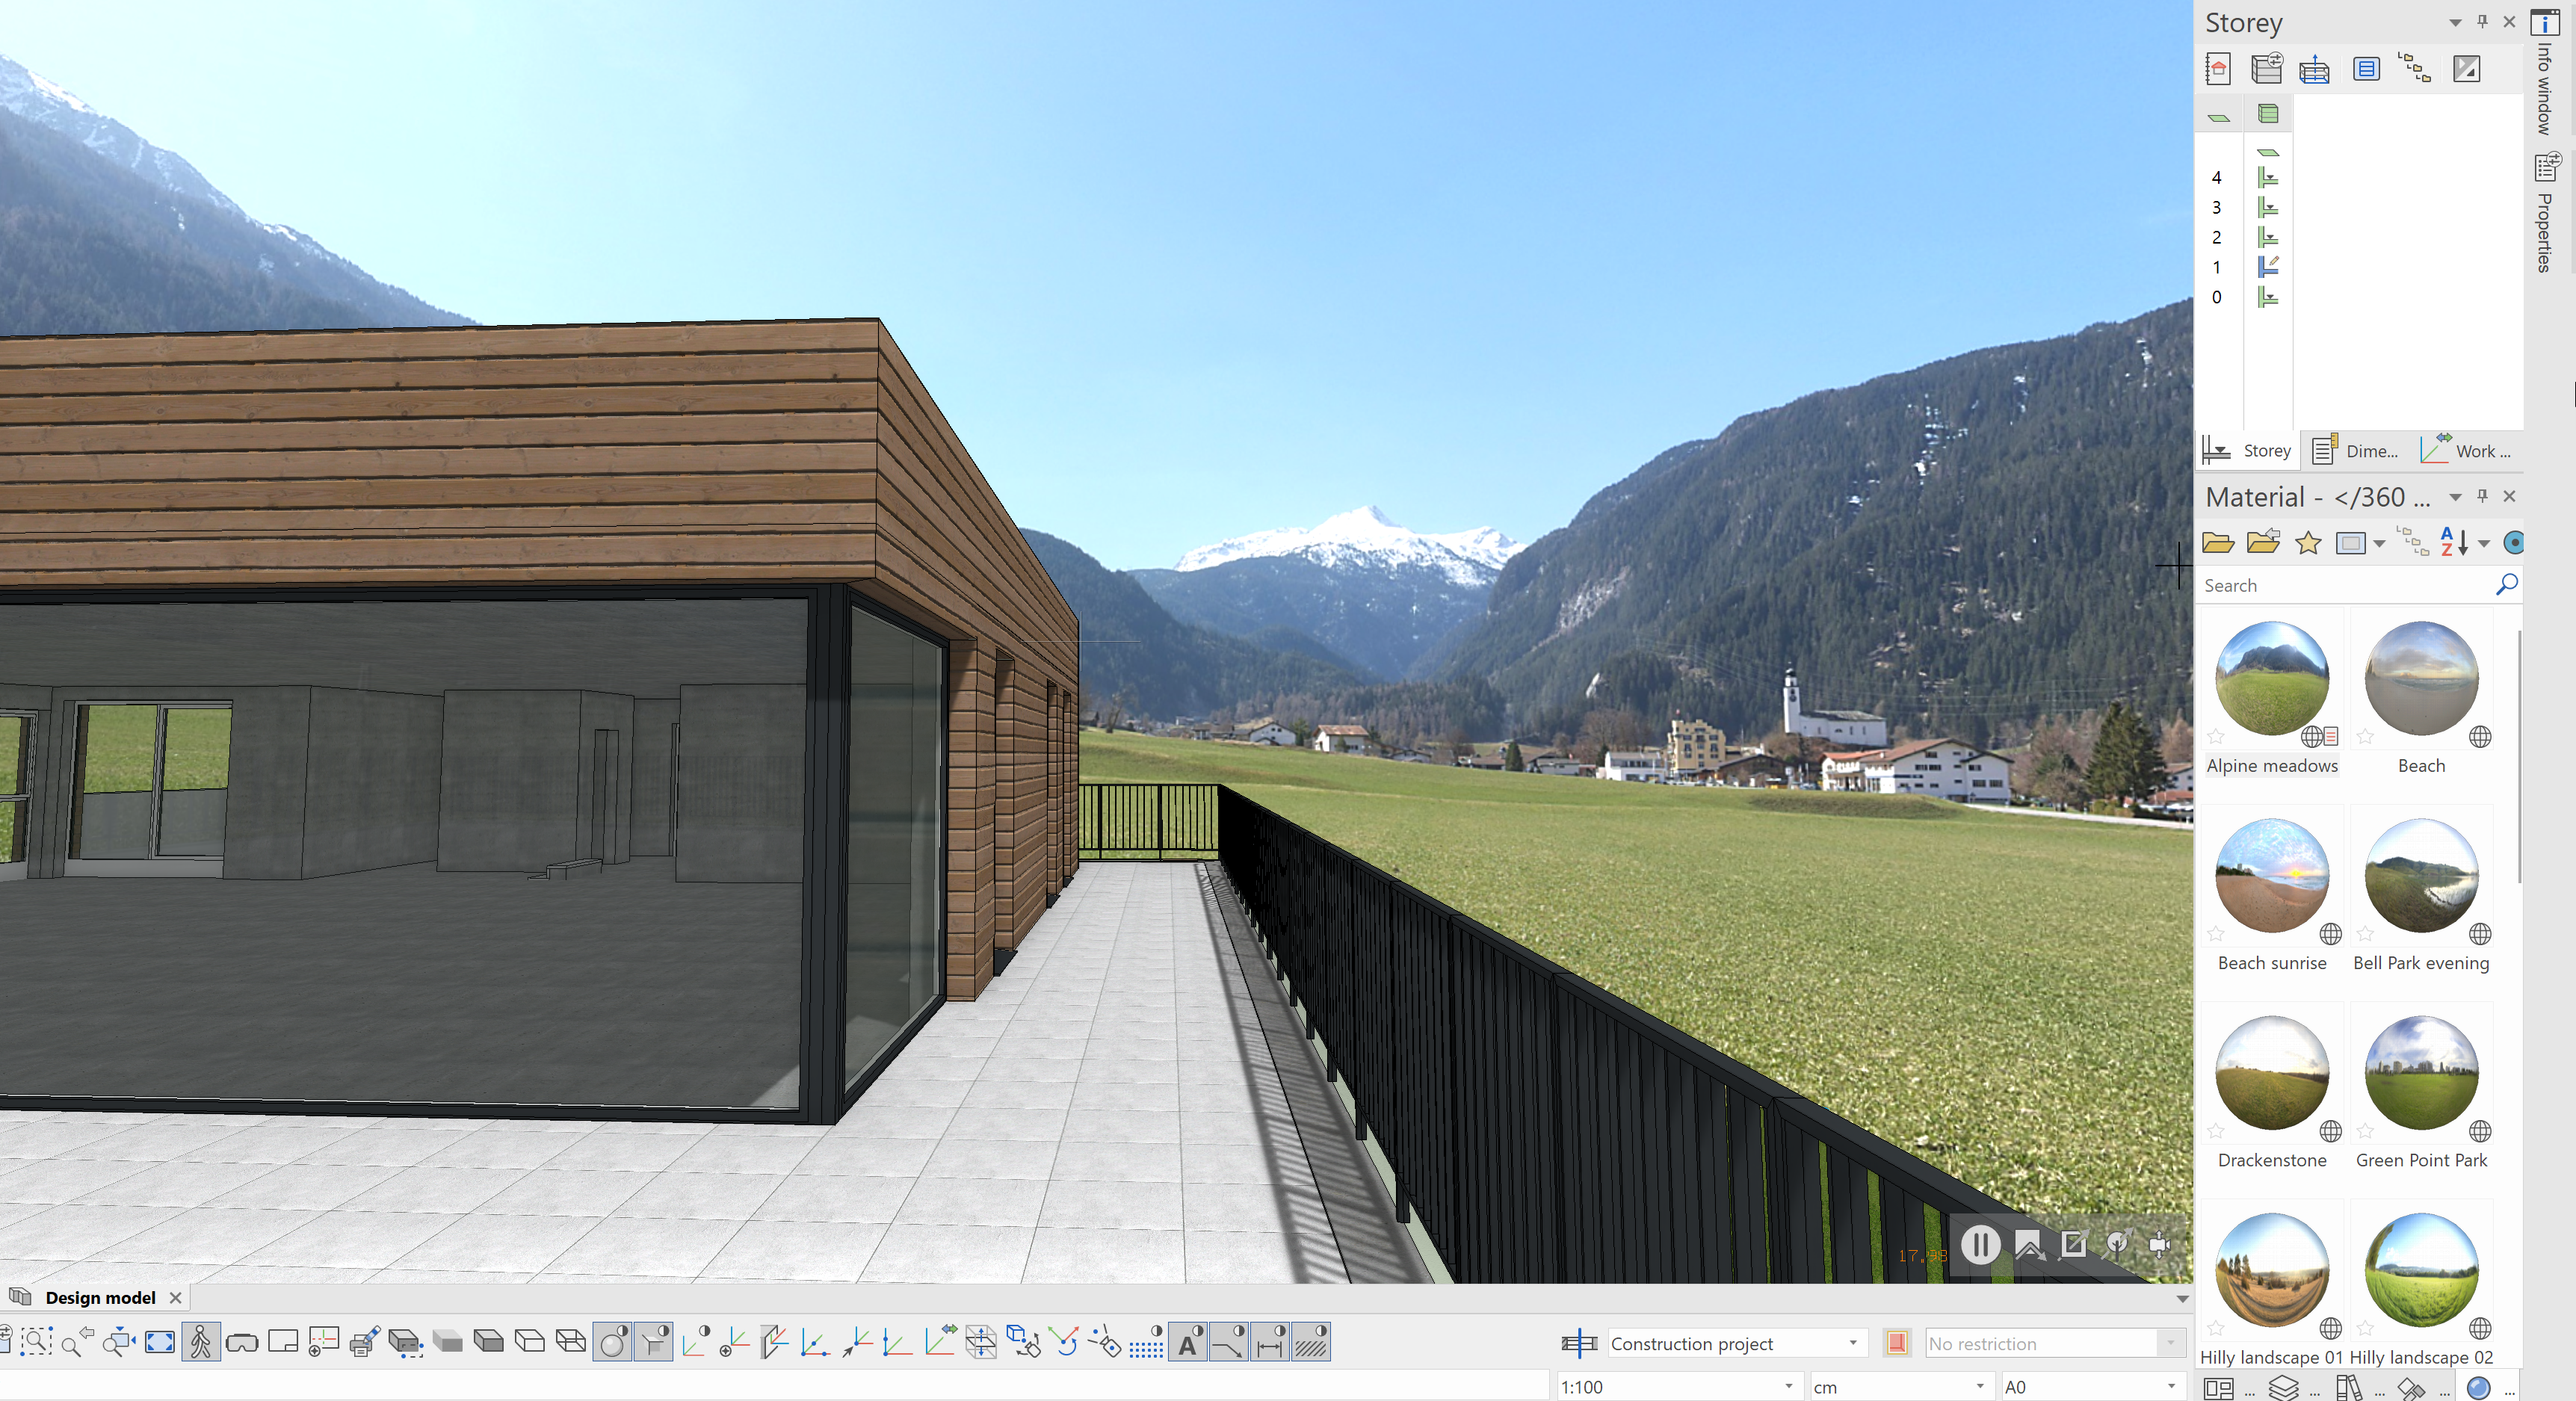Toggle the hatching visibility button
2576x1401 pixels.
pos(1311,1342)
